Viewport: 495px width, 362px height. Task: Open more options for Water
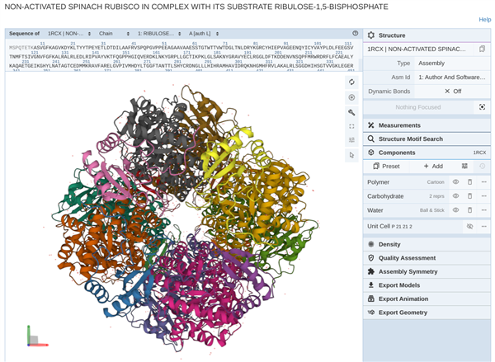pyautogui.click(x=483, y=210)
